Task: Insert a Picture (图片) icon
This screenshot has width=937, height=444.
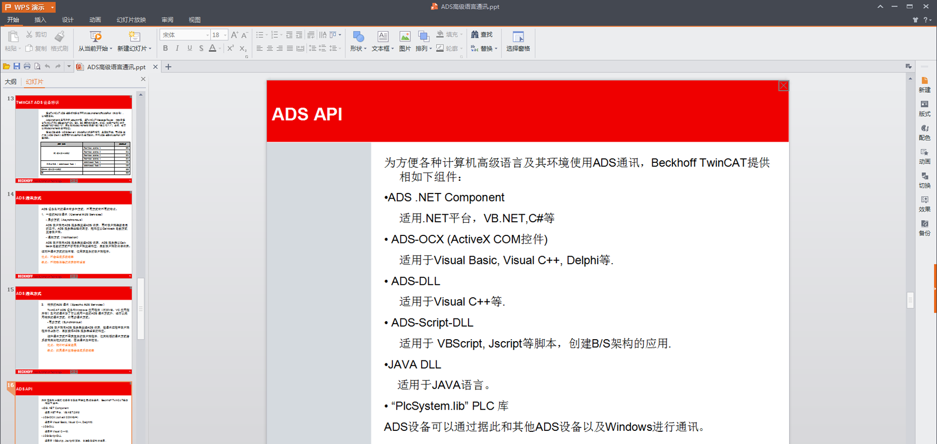Action: [405, 36]
